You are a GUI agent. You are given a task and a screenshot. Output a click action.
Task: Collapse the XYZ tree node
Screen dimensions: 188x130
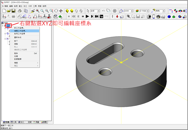coord(3,26)
